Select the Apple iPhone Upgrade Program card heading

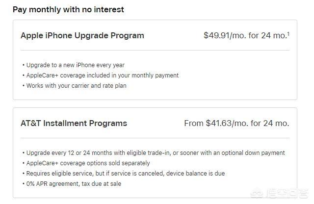[82, 35]
